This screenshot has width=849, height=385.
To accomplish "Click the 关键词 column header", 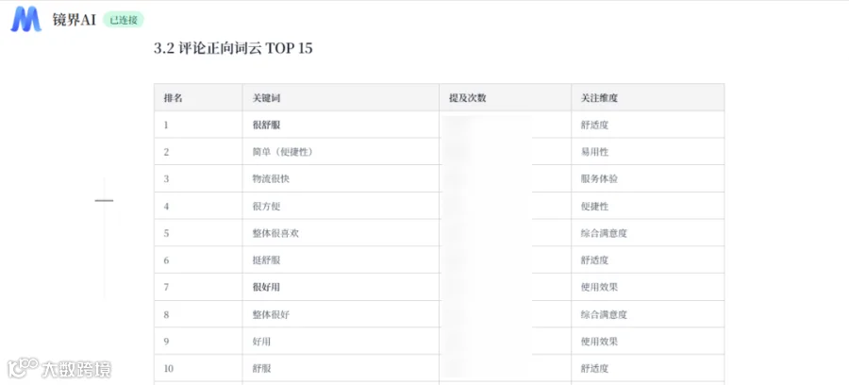I will click(341, 97).
